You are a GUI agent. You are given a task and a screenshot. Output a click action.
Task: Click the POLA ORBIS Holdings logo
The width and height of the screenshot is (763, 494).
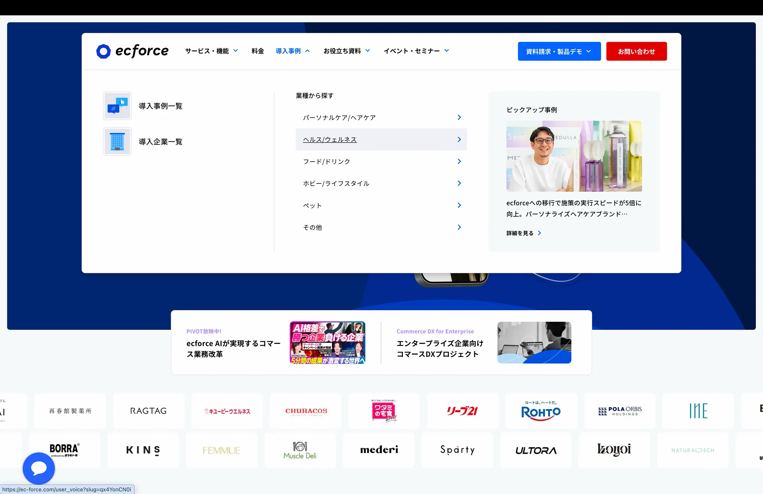(620, 411)
